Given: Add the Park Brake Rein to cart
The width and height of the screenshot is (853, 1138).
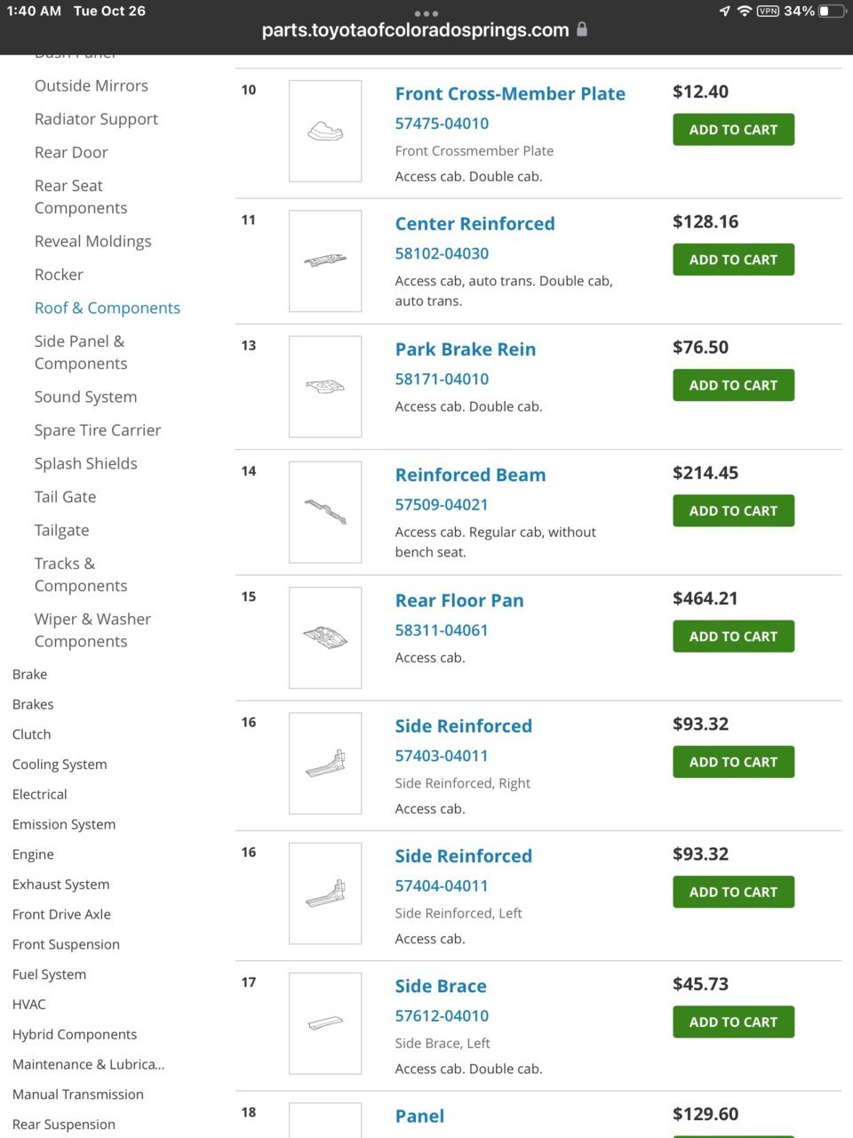Looking at the screenshot, I should (733, 385).
